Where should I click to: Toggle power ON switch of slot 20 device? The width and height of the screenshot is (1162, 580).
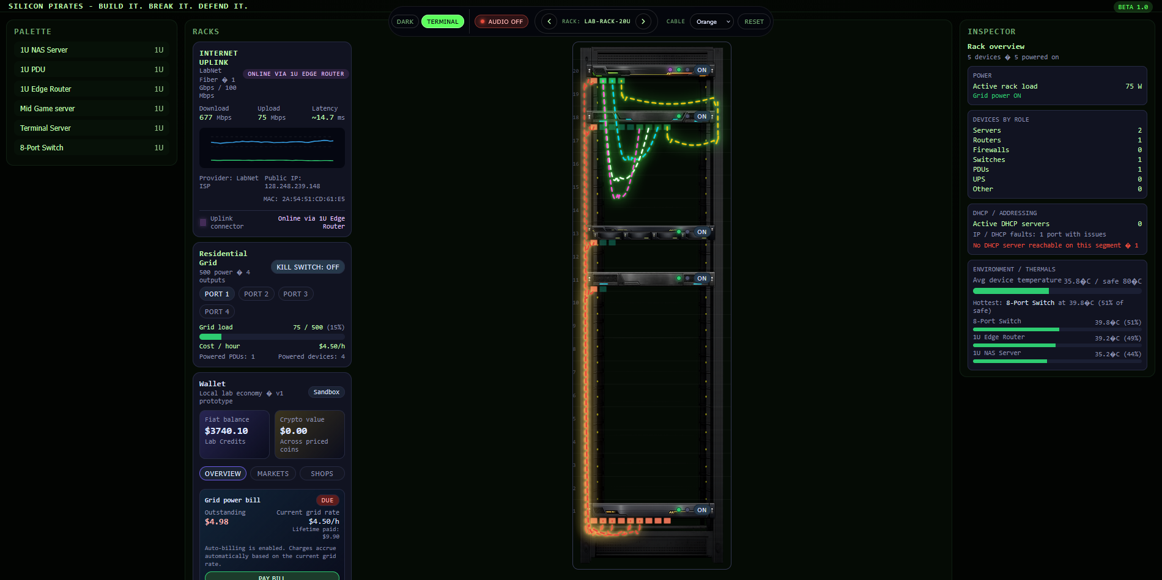pos(701,70)
